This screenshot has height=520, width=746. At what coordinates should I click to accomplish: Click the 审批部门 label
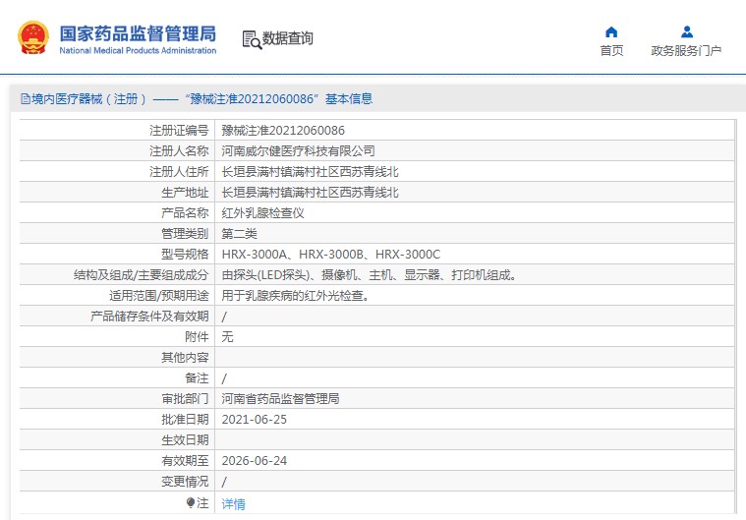pyautogui.click(x=185, y=399)
